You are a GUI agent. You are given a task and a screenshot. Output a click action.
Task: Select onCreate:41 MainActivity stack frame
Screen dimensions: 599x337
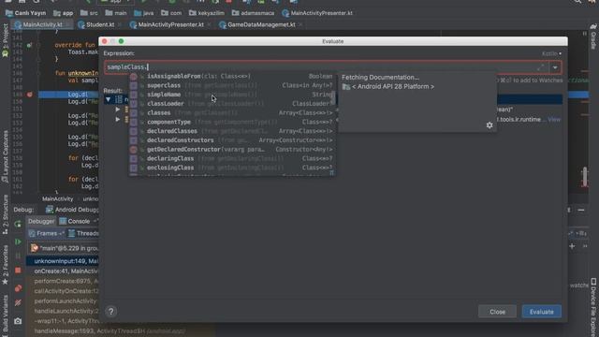point(63,271)
